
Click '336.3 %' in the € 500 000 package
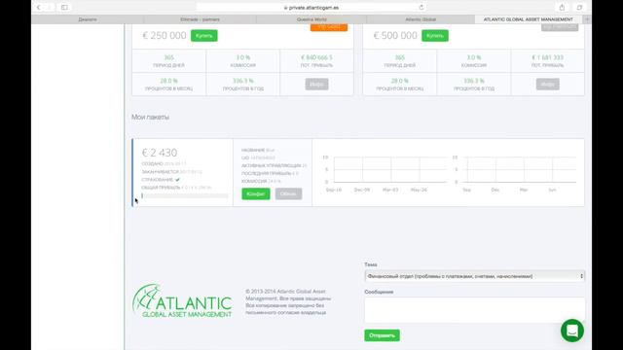[474, 81]
